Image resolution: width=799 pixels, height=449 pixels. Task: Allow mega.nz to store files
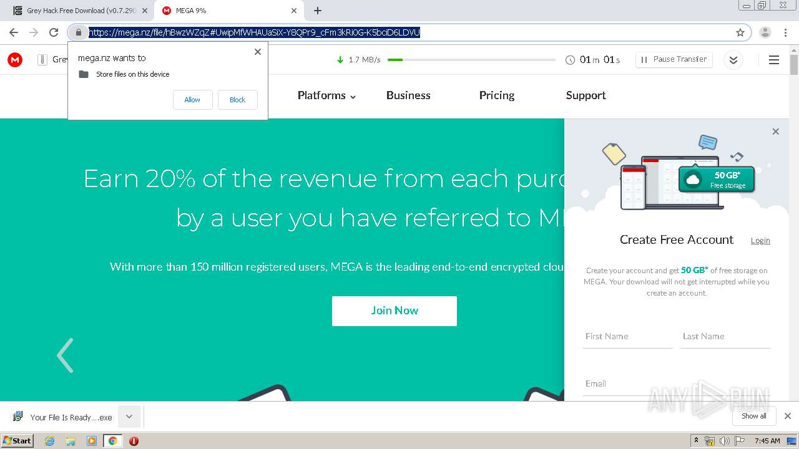[192, 100]
